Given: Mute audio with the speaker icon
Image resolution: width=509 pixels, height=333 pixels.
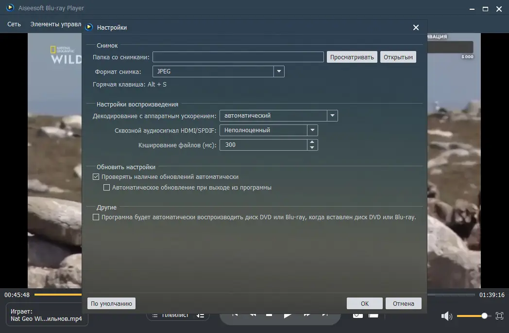Looking at the screenshot, I should (447, 316).
